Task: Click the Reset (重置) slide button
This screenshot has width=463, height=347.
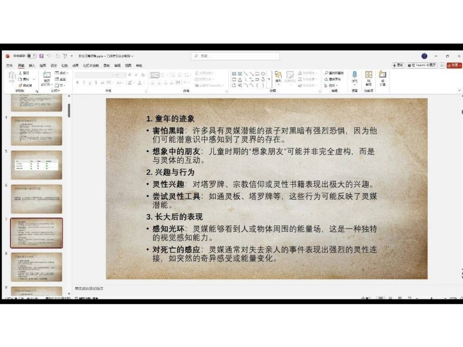Action: click(x=61, y=79)
